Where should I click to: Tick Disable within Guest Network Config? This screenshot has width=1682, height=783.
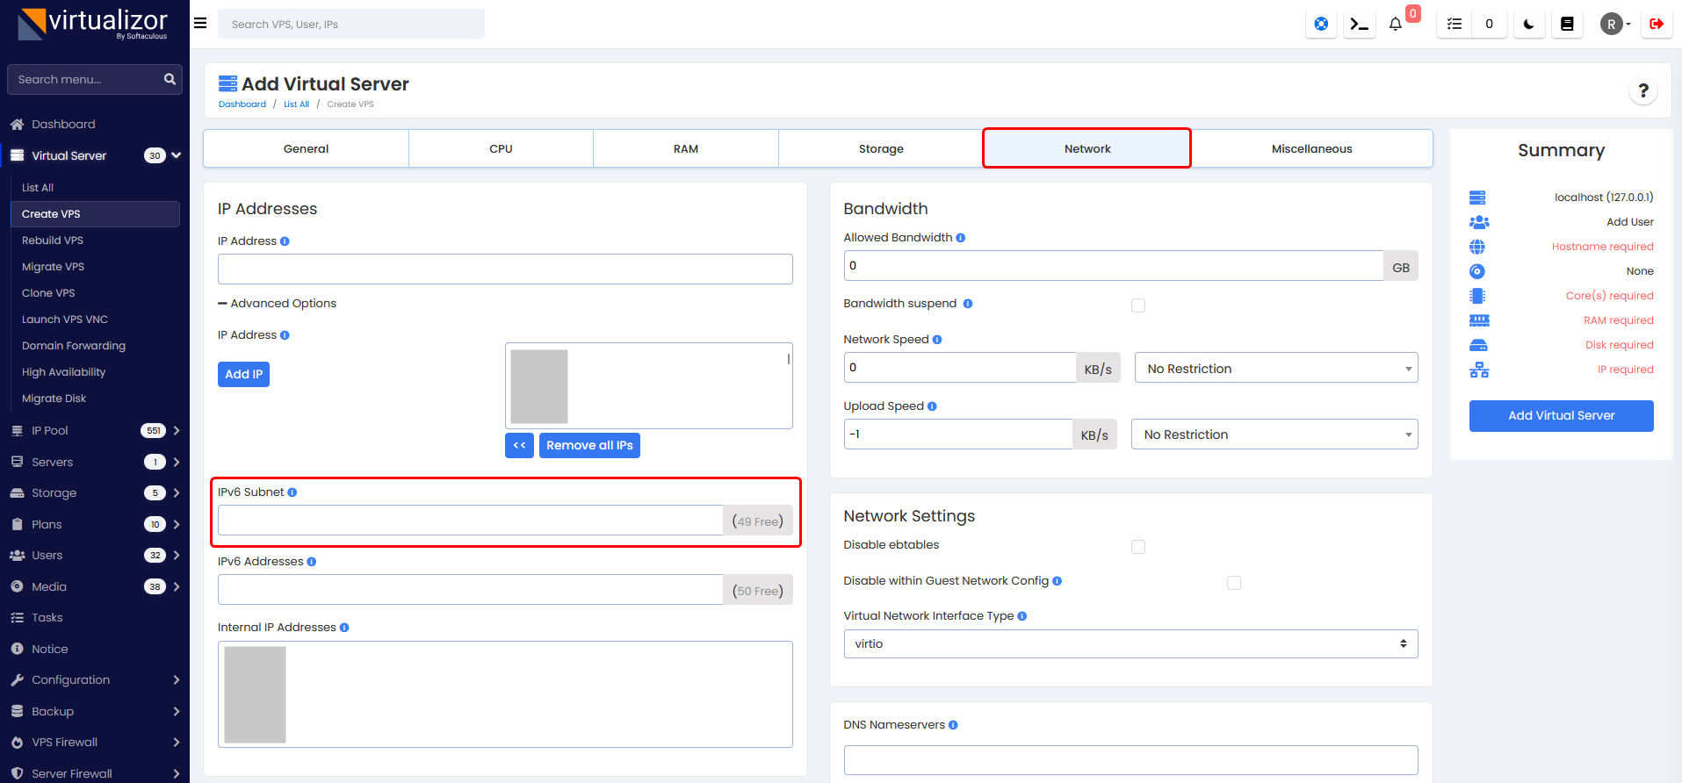tap(1233, 583)
